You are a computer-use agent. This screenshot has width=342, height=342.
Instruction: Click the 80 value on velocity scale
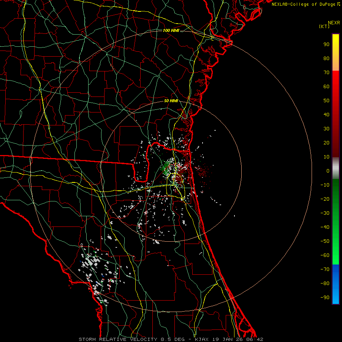pyautogui.click(x=326, y=58)
